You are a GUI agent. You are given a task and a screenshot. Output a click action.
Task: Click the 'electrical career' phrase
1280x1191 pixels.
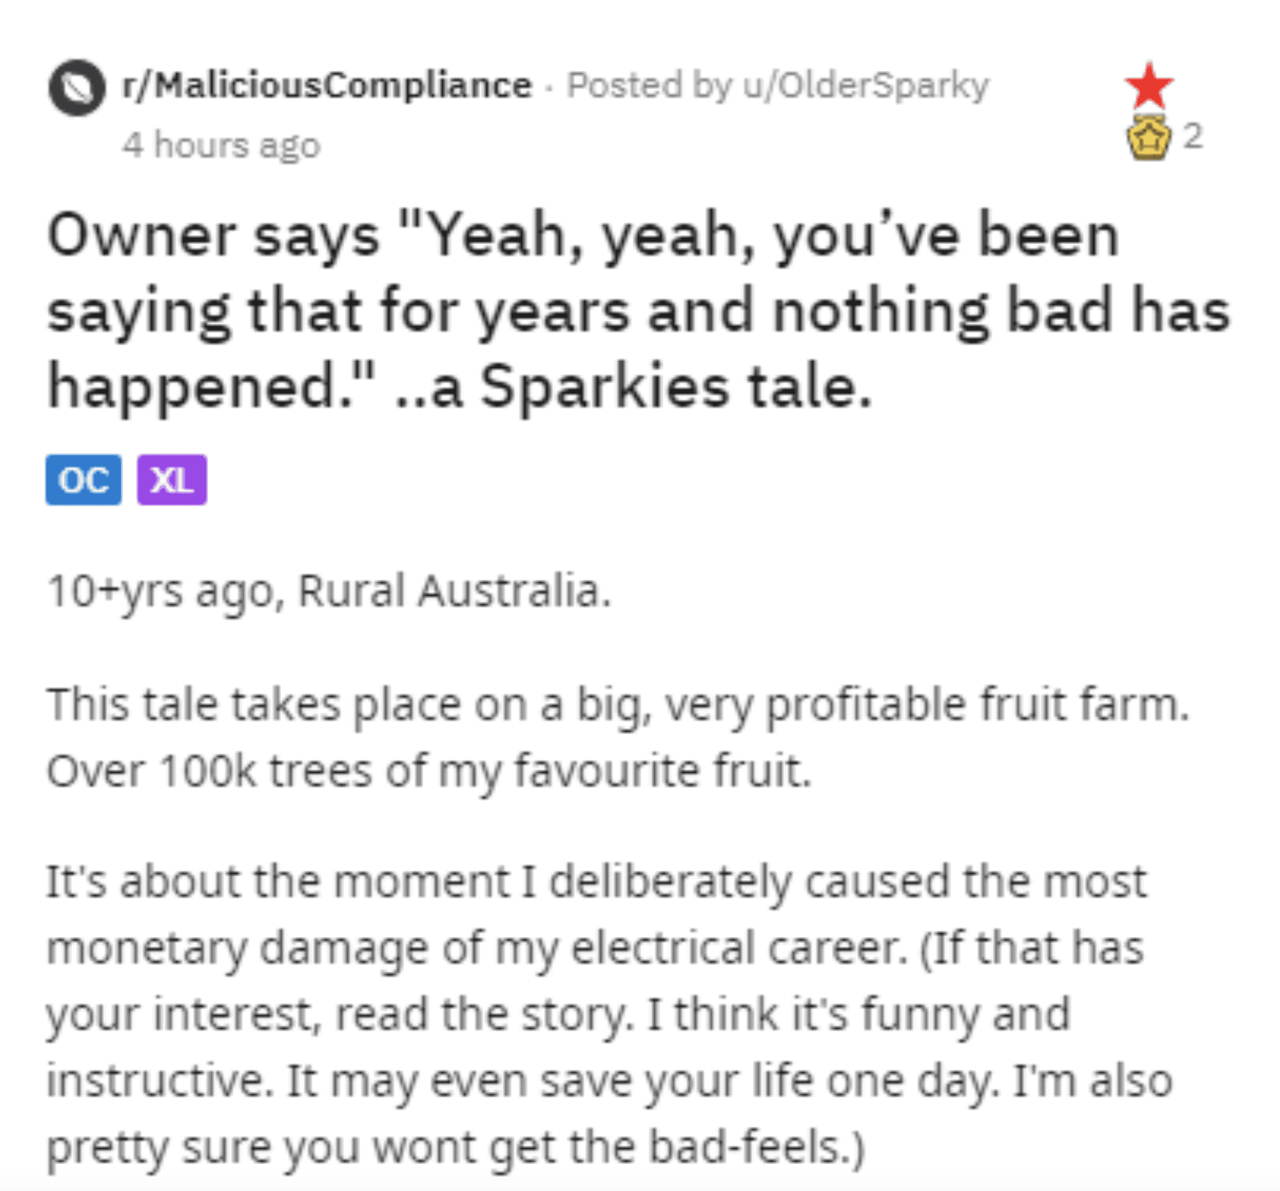point(739,949)
